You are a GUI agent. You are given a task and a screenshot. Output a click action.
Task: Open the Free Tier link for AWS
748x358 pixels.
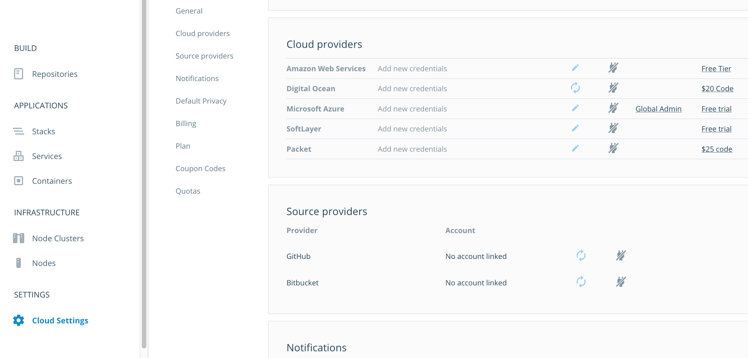[716, 69]
